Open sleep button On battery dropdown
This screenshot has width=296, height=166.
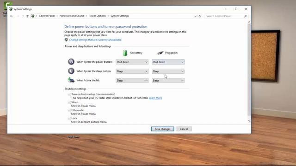click(x=132, y=71)
